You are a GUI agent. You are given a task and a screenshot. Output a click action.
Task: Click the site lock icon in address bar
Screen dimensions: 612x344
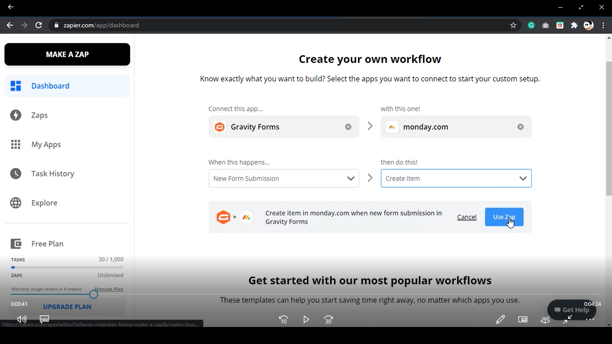point(56,25)
